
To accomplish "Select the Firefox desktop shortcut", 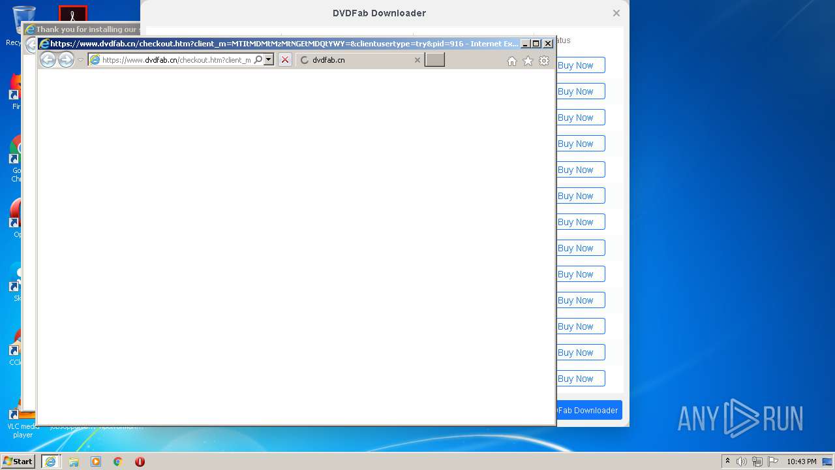I will click(x=15, y=91).
